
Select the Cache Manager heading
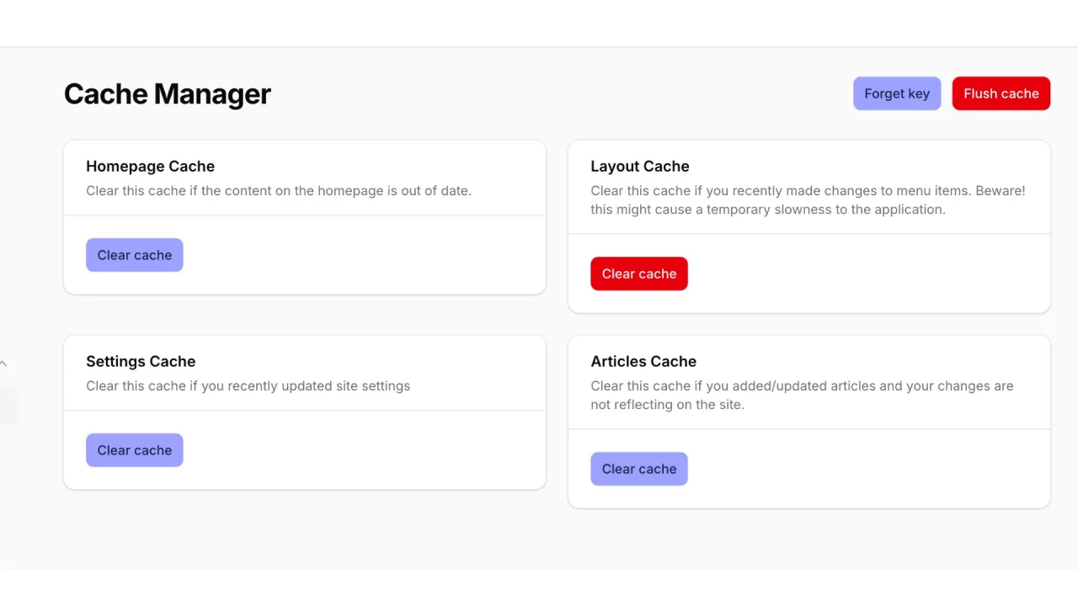[167, 93]
